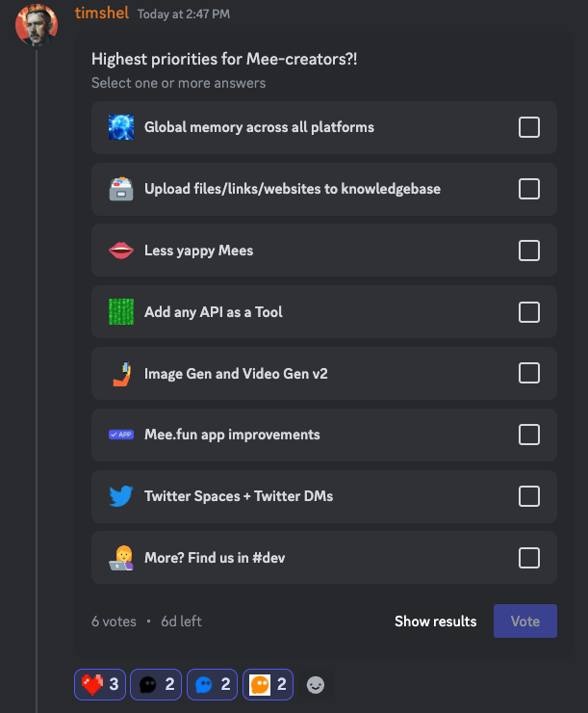Click the poll title Highest priorities for Mee-creators
Viewport: 588px width, 713px height.
coord(224,59)
